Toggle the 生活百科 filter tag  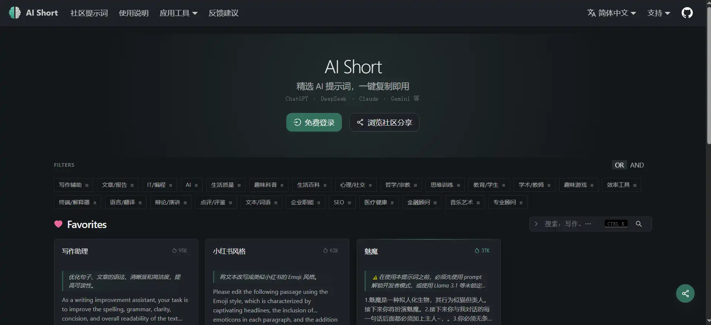(x=312, y=185)
